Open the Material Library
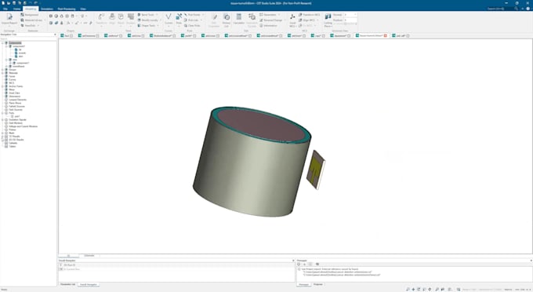Image resolution: width=533 pixels, height=292 pixels. coord(32,20)
